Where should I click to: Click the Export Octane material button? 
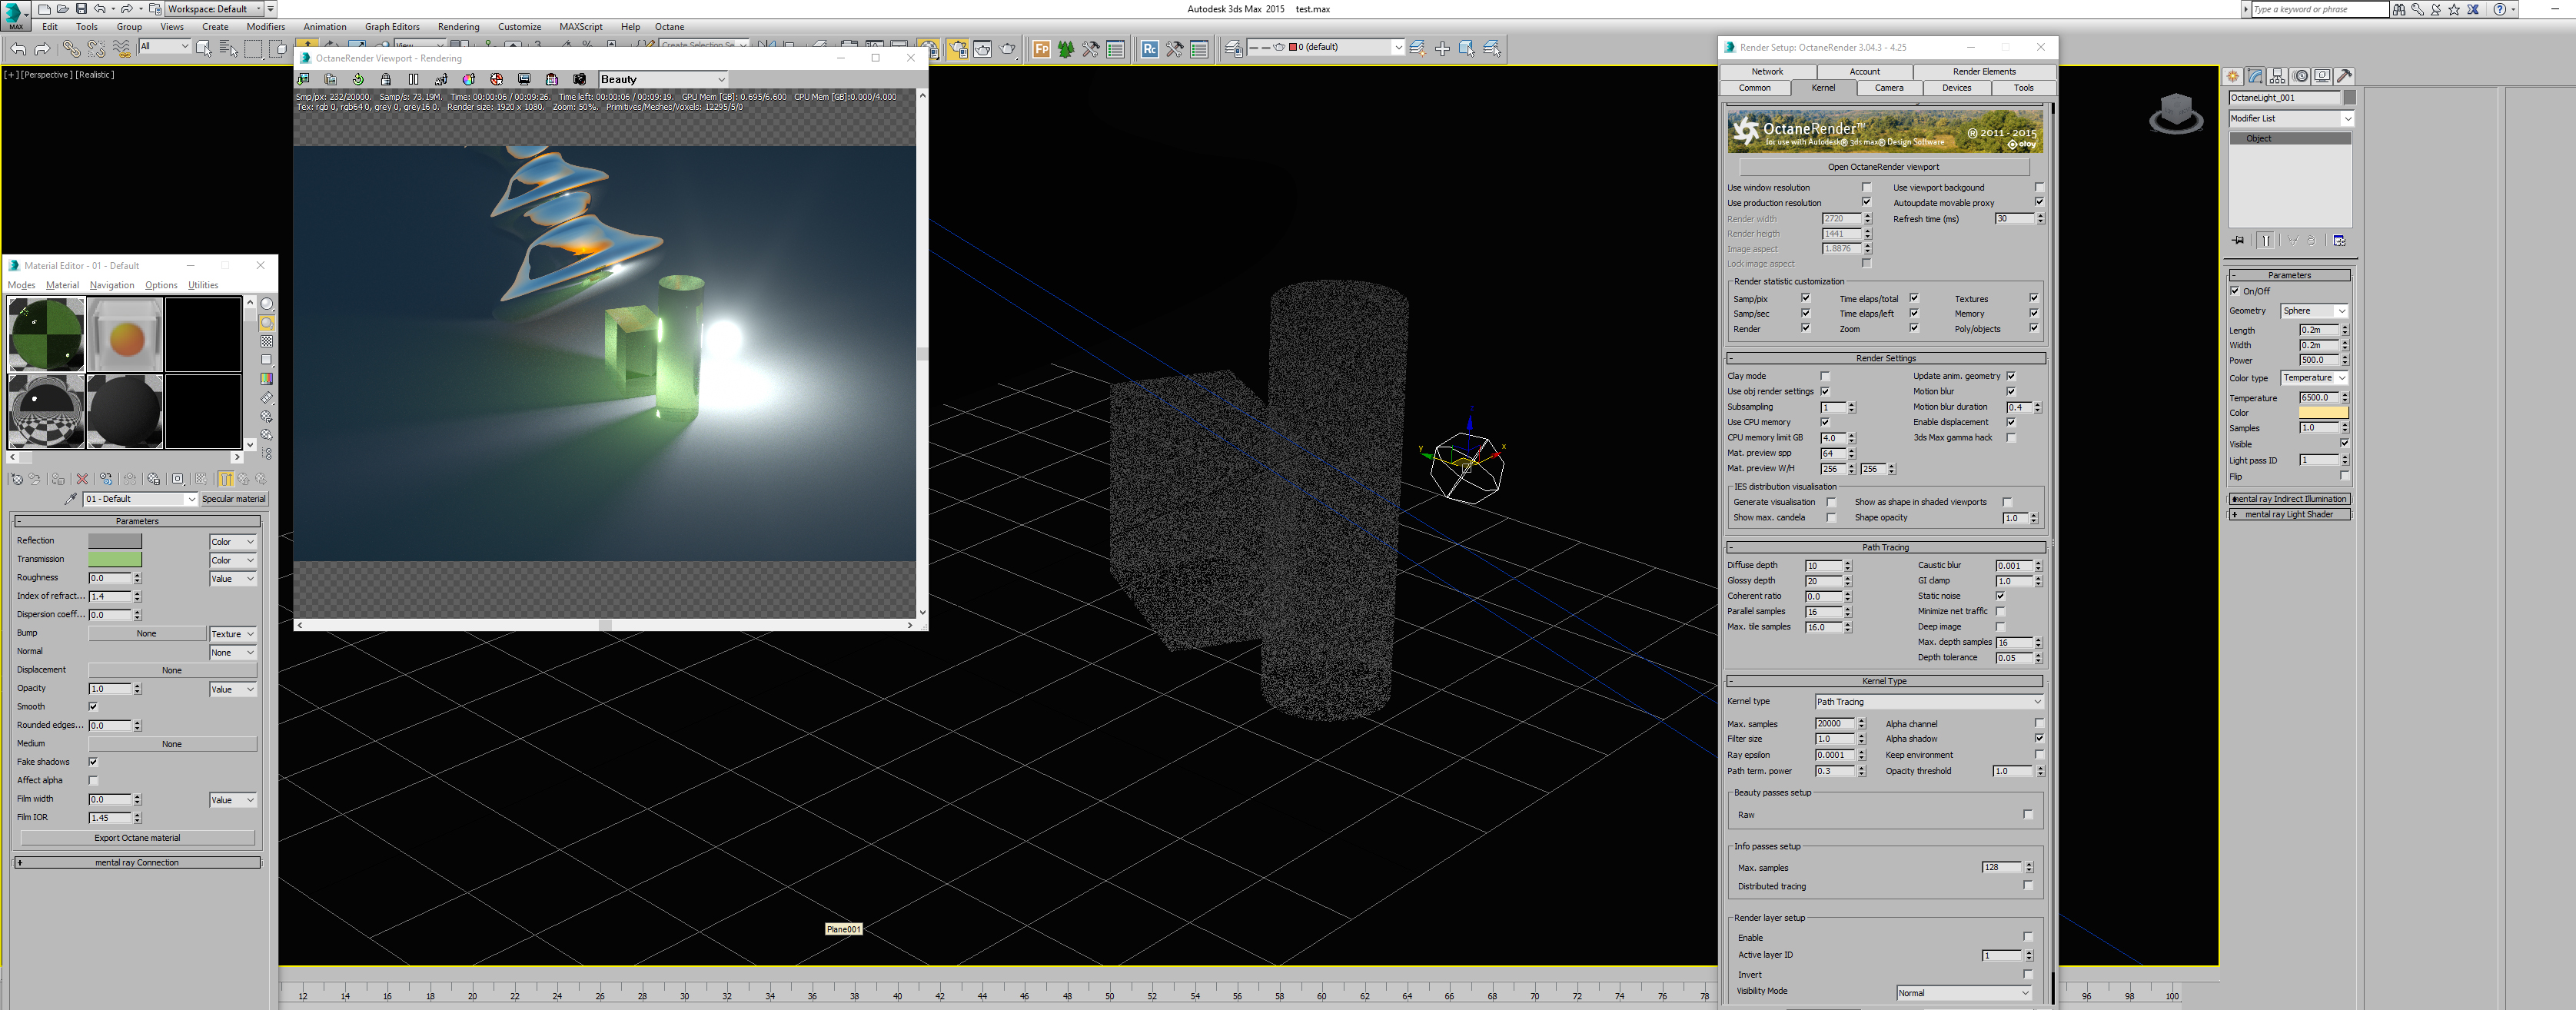[137, 838]
